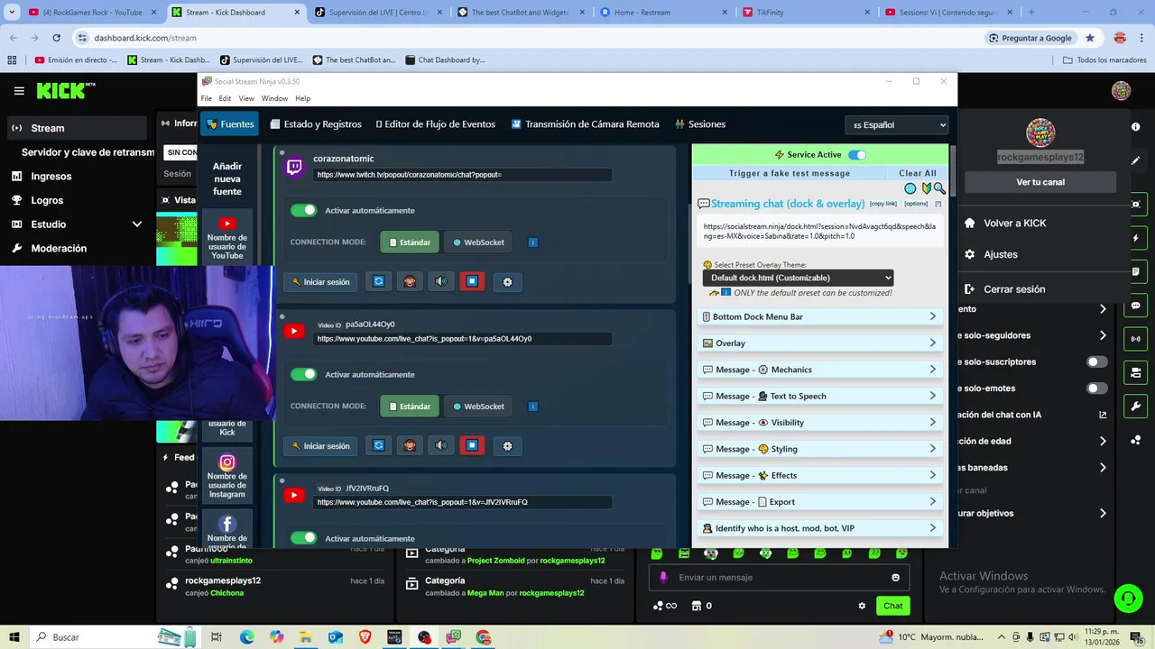Open the Kick sidebar hamburger menu
Image resolution: width=1155 pixels, height=649 pixels.
(19, 91)
